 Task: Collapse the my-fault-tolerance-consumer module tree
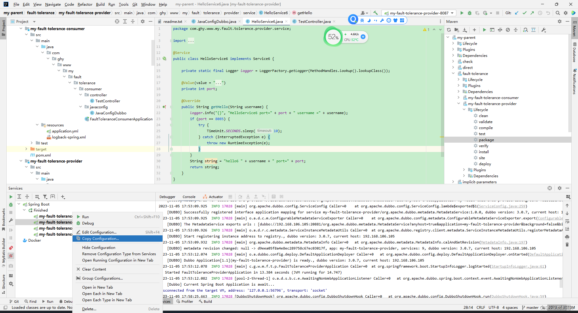pos(20,28)
